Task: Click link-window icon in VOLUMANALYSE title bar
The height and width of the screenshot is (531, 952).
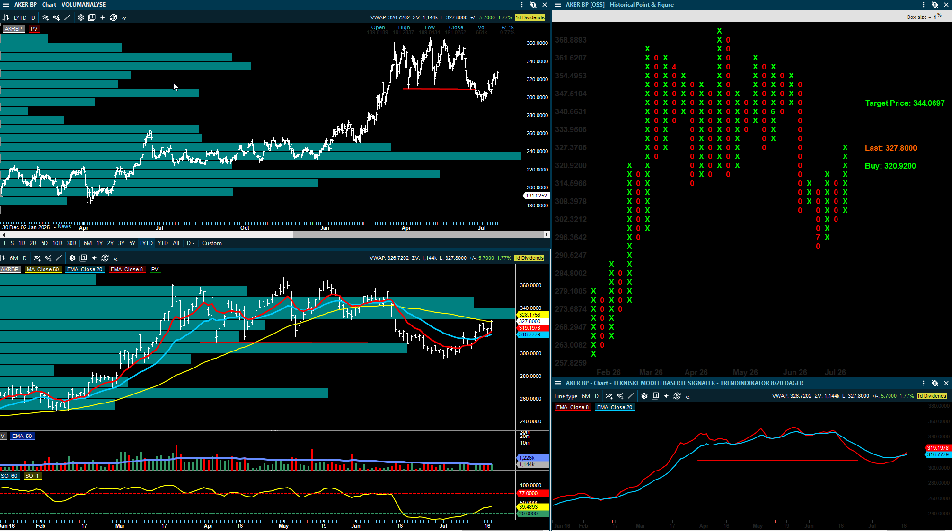Action: click(x=533, y=5)
